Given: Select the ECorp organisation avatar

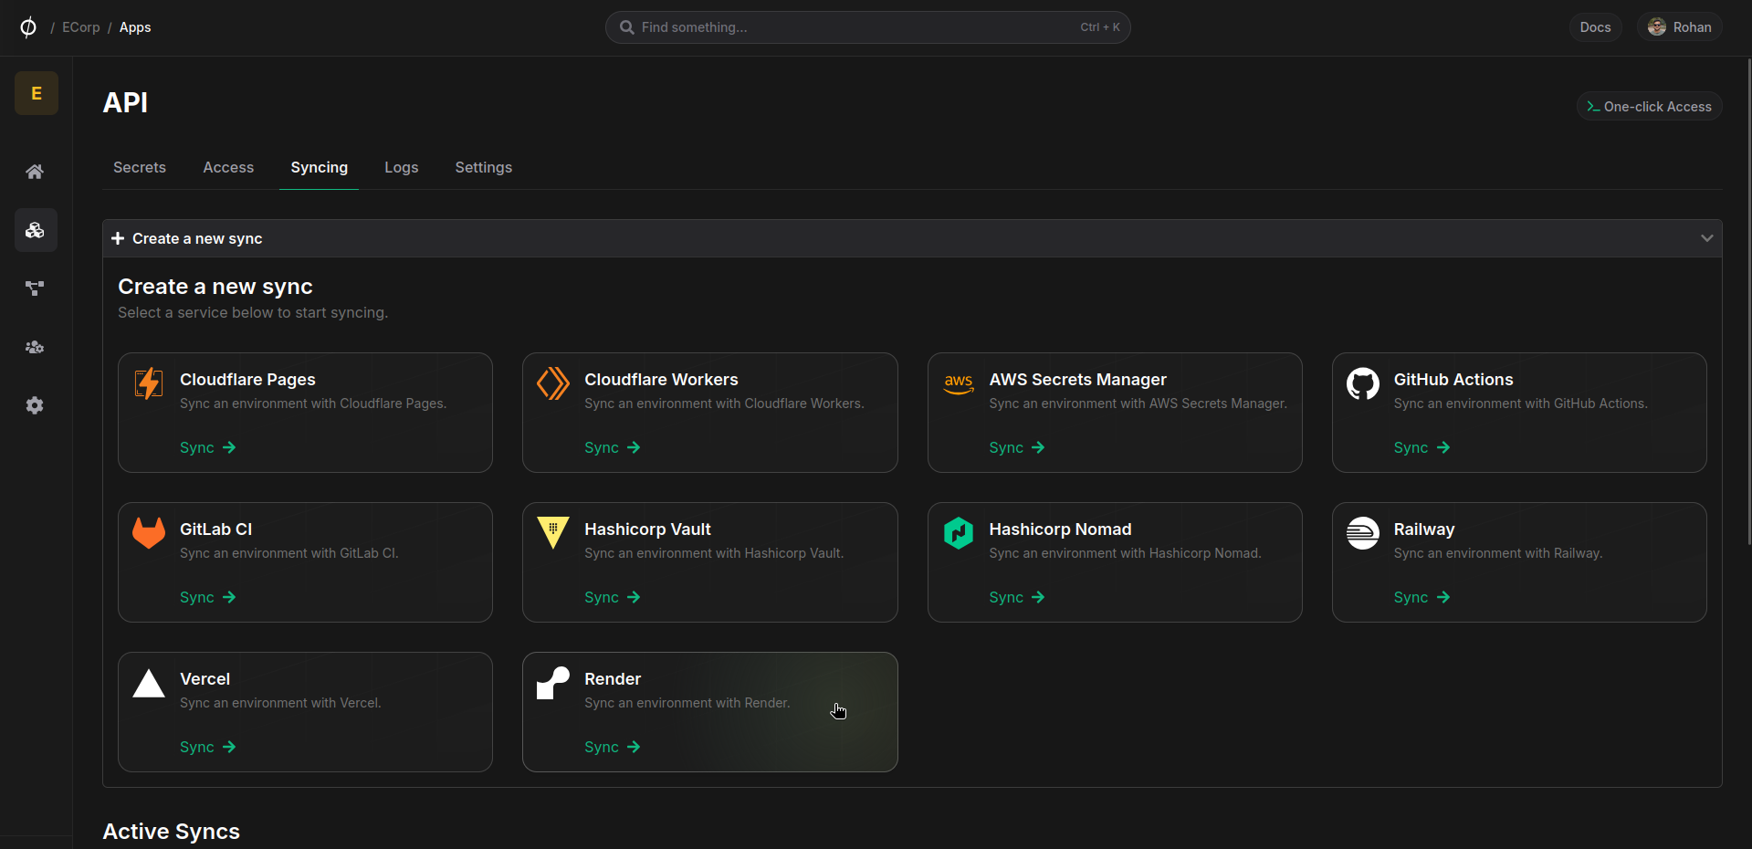Looking at the screenshot, I should [x=37, y=93].
